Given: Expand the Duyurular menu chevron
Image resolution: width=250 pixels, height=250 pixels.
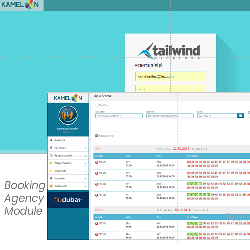Looking at the screenshot, I should tap(86, 171).
